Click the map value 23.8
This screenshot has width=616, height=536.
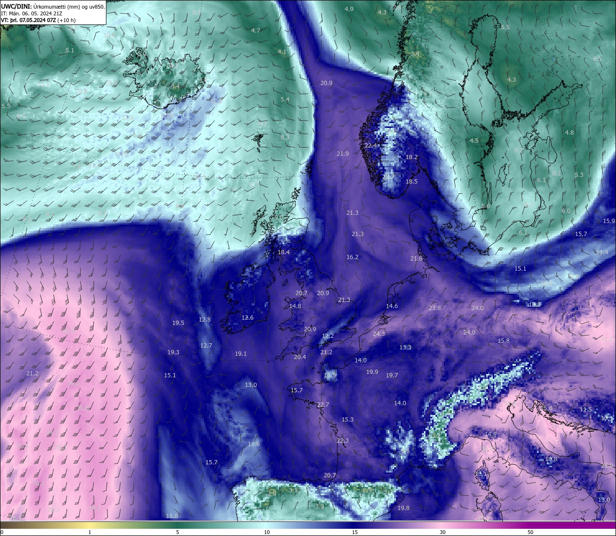(435, 308)
